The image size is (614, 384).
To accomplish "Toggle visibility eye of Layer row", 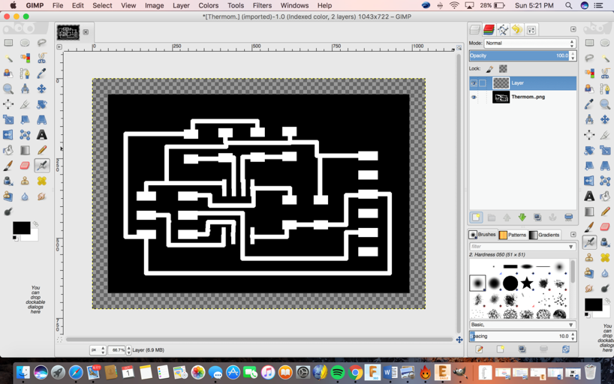I will pos(474,83).
